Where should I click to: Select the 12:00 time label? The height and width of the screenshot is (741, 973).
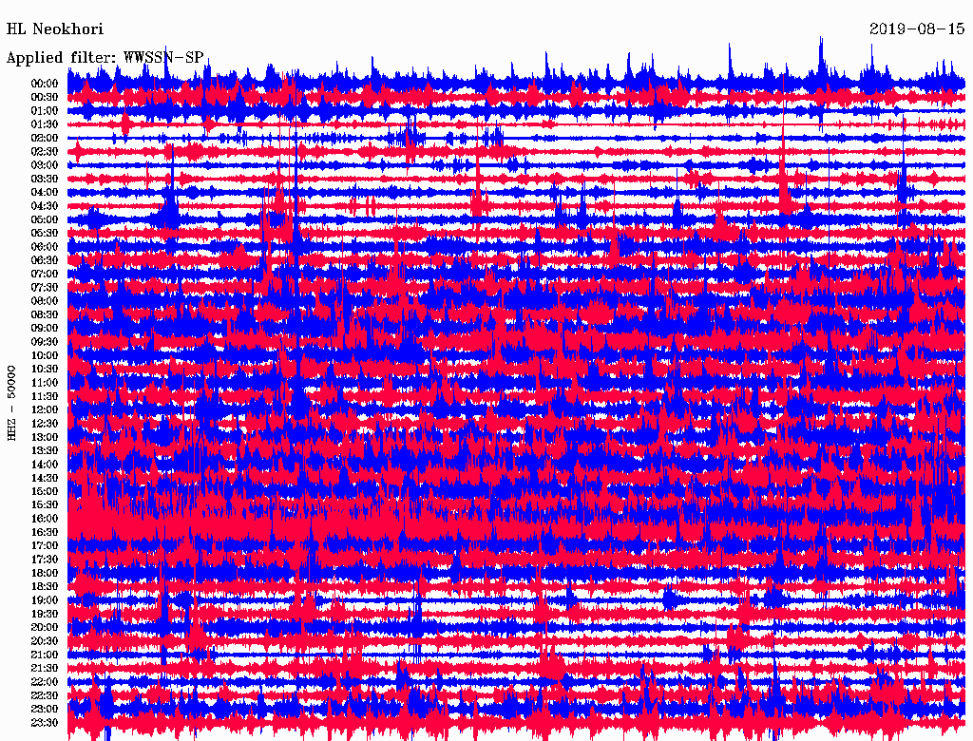point(45,409)
